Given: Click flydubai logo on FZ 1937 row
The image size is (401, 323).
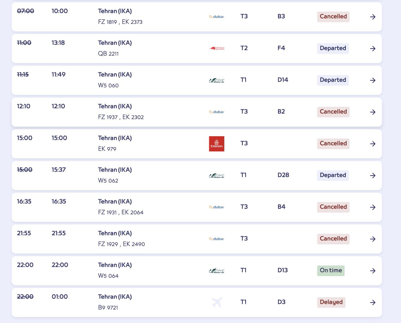Looking at the screenshot, I should (217, 112).
